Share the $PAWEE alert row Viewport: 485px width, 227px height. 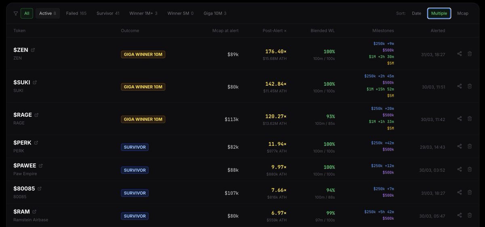tap(460, 169)
